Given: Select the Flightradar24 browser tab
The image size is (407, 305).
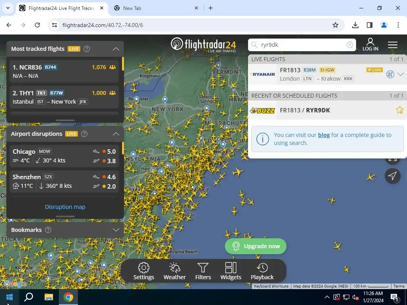Looking at the screenshot, I should coord(62,8).
